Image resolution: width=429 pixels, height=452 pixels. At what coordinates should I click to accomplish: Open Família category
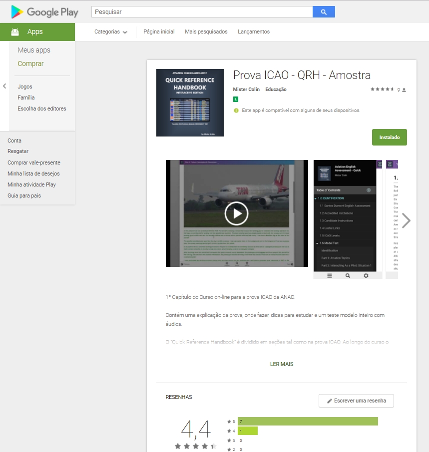point(26,97)
